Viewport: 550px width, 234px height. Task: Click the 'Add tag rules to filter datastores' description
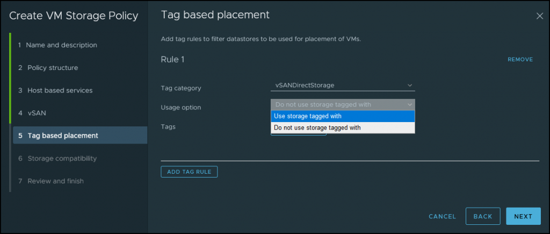[x=260, y=39]
